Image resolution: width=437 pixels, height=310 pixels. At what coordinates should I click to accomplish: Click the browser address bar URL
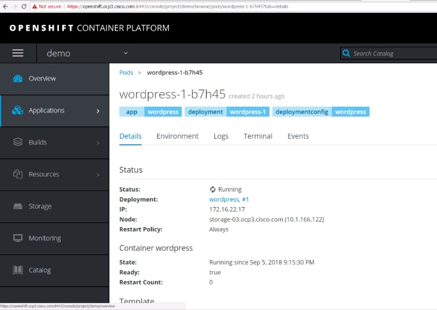(178, 6)
